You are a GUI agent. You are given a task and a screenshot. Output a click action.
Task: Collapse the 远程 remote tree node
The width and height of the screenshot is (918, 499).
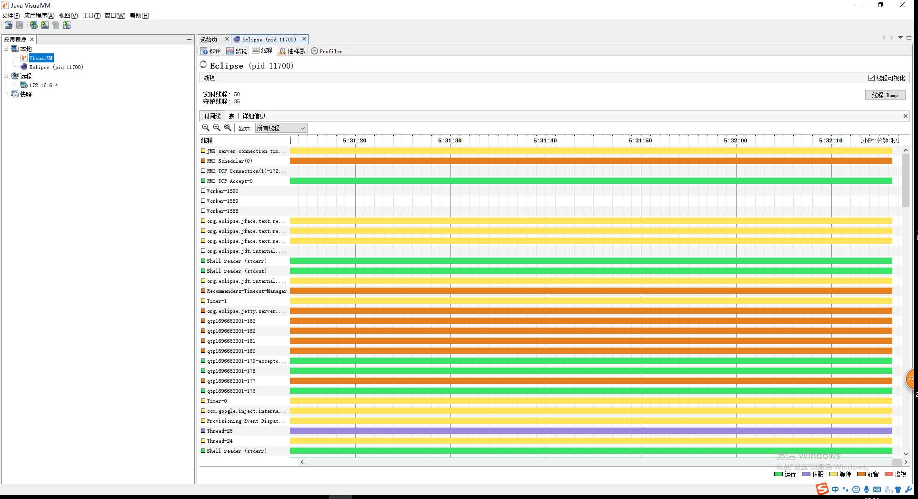pyautogui.click(x=6, y=76)
